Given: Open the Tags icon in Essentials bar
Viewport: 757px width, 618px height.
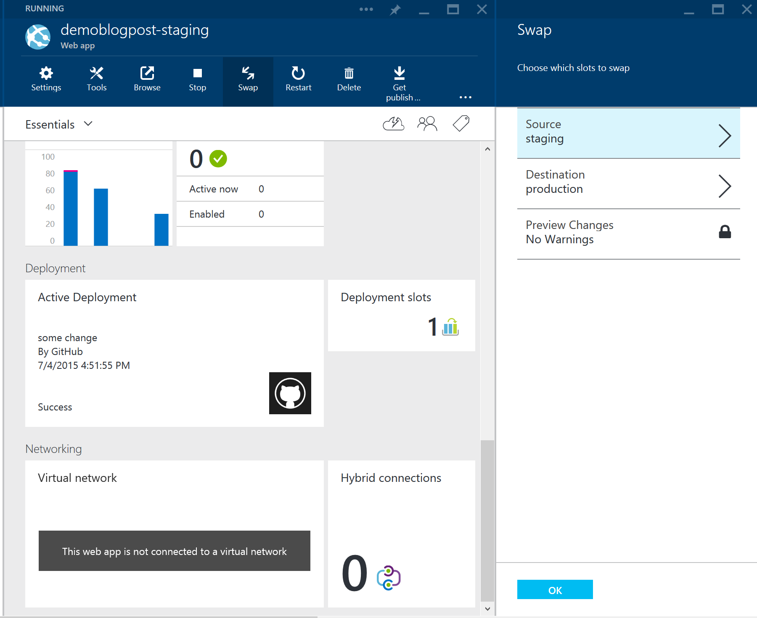Looking at the screenshot, I should 461,124.
